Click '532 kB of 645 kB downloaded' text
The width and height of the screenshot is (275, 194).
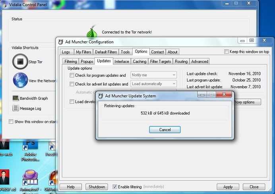(165, 113)
